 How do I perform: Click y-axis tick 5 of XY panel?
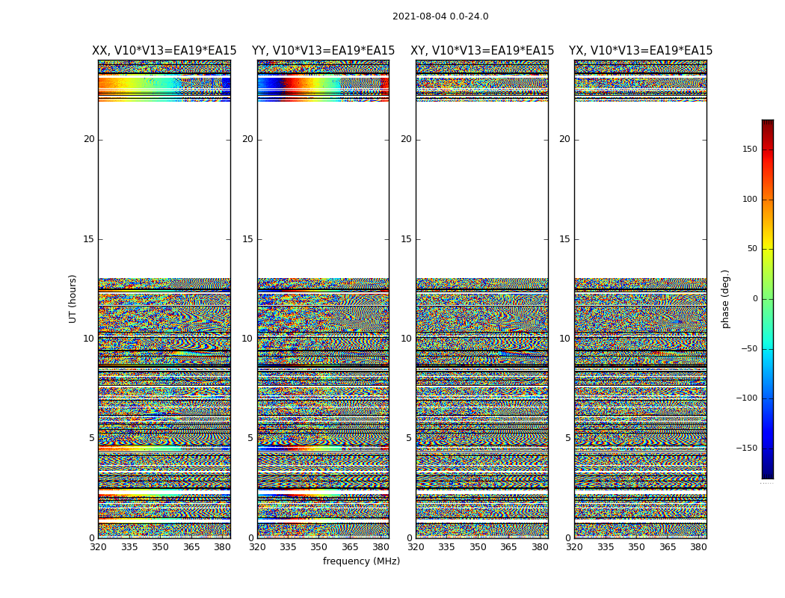pos(409,438)
